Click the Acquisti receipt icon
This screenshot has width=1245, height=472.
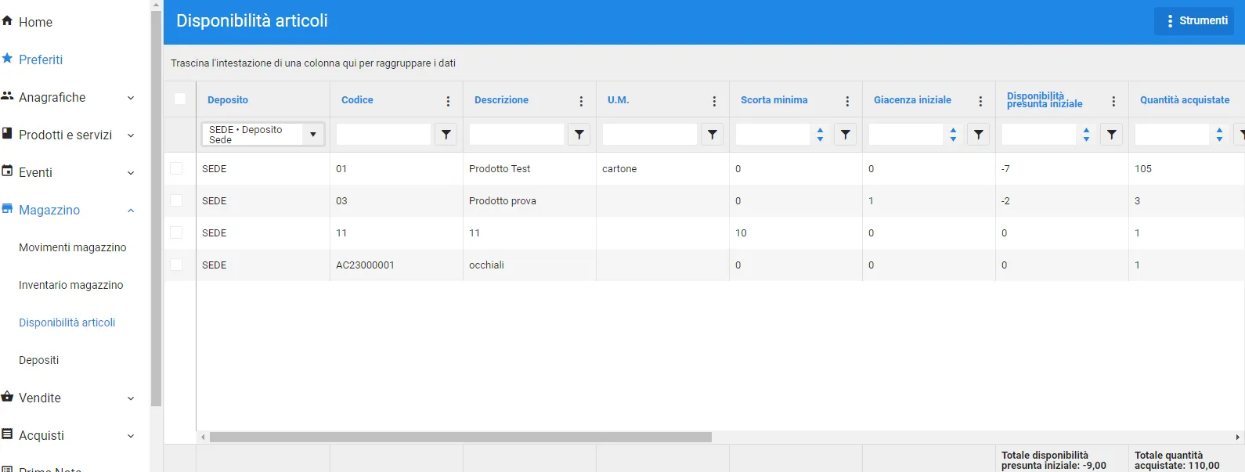tap(7, 434)
